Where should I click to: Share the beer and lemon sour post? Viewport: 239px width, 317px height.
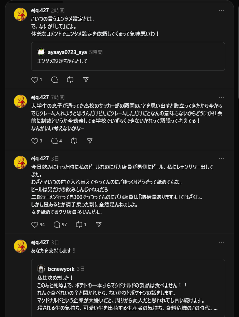click(99, 225)
